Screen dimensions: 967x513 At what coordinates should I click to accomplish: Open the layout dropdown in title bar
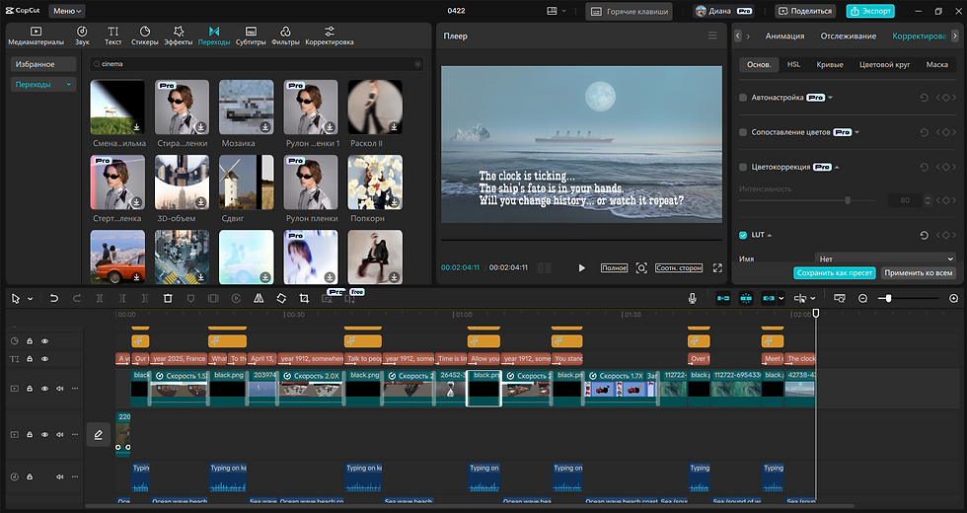[556, 11]
